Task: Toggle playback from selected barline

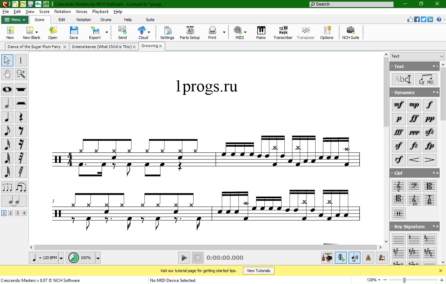Action: coord(341,257)
